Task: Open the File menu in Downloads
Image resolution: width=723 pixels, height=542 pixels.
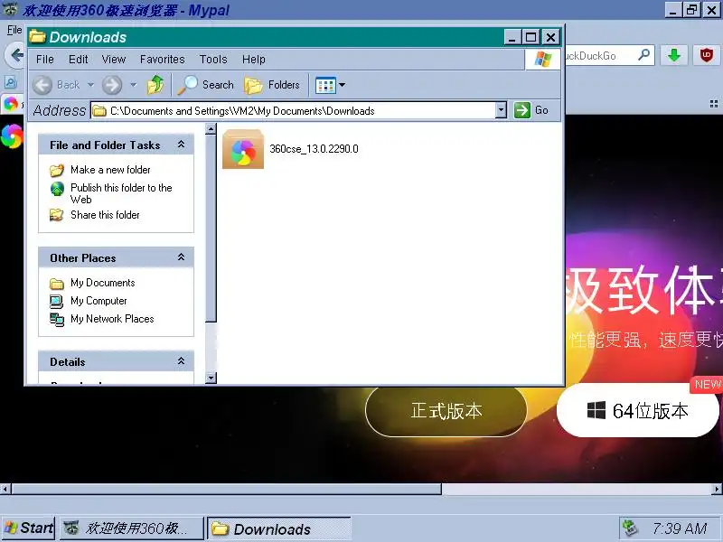Action: point(44,60)
